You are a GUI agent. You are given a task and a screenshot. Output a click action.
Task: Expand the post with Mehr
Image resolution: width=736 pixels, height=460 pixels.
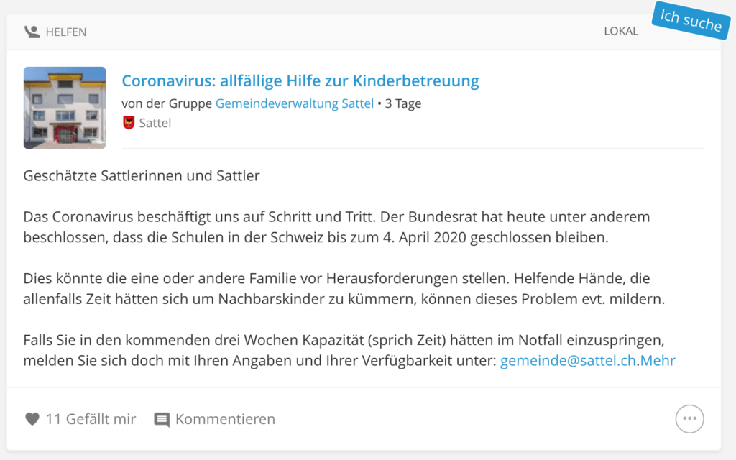point(658,361)
